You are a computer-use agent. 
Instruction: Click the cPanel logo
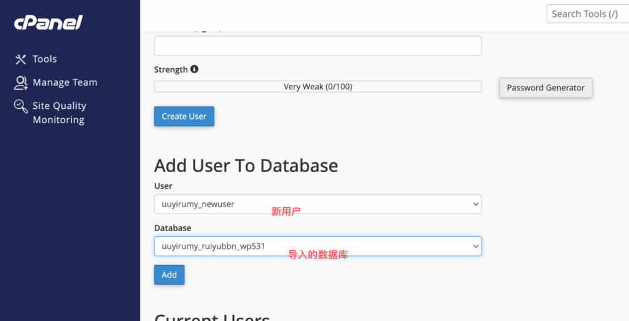(49, 23)
